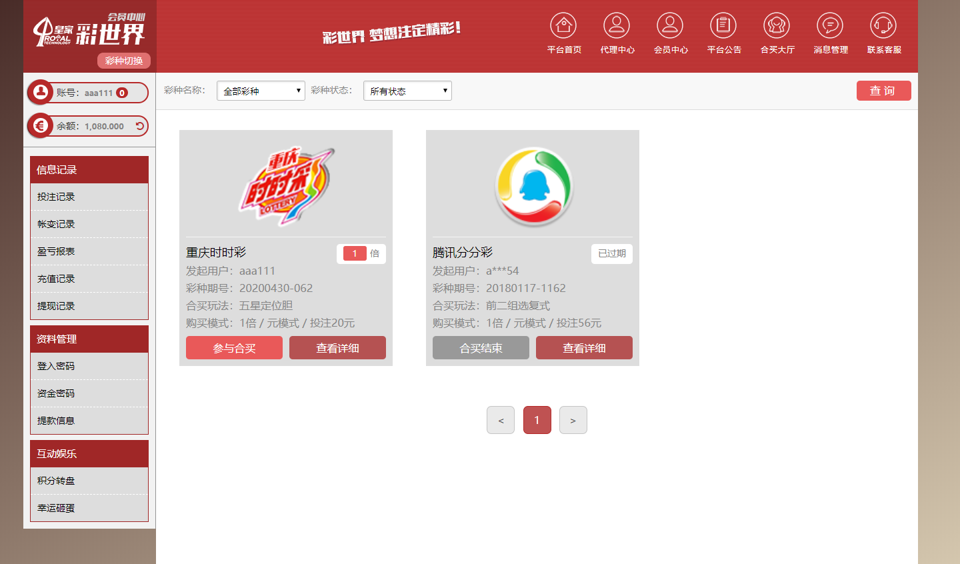
Task: Open the 平台公告 announcements icon
Action: pos(723,26)
